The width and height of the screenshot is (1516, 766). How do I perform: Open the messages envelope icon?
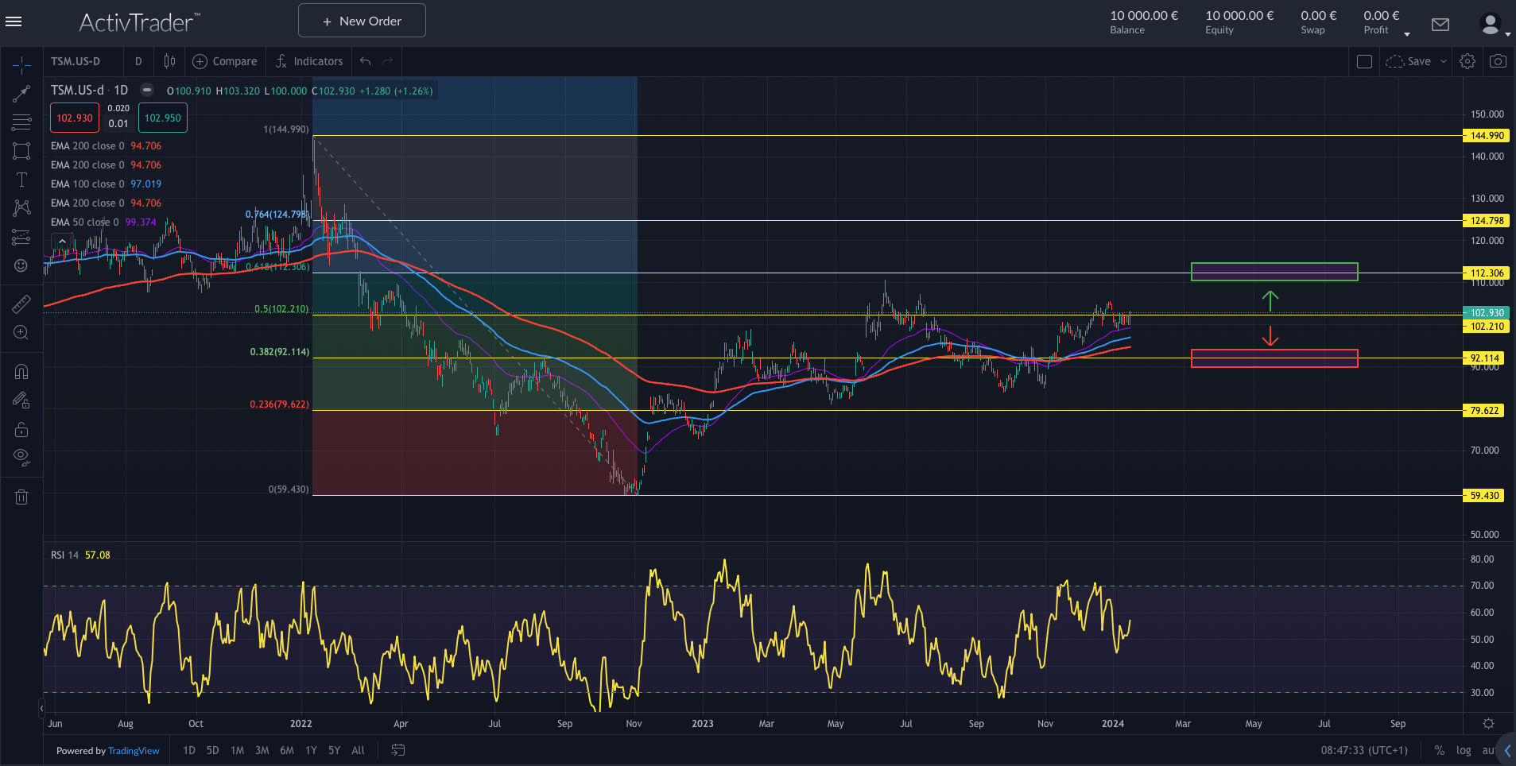pos(1440,25)
